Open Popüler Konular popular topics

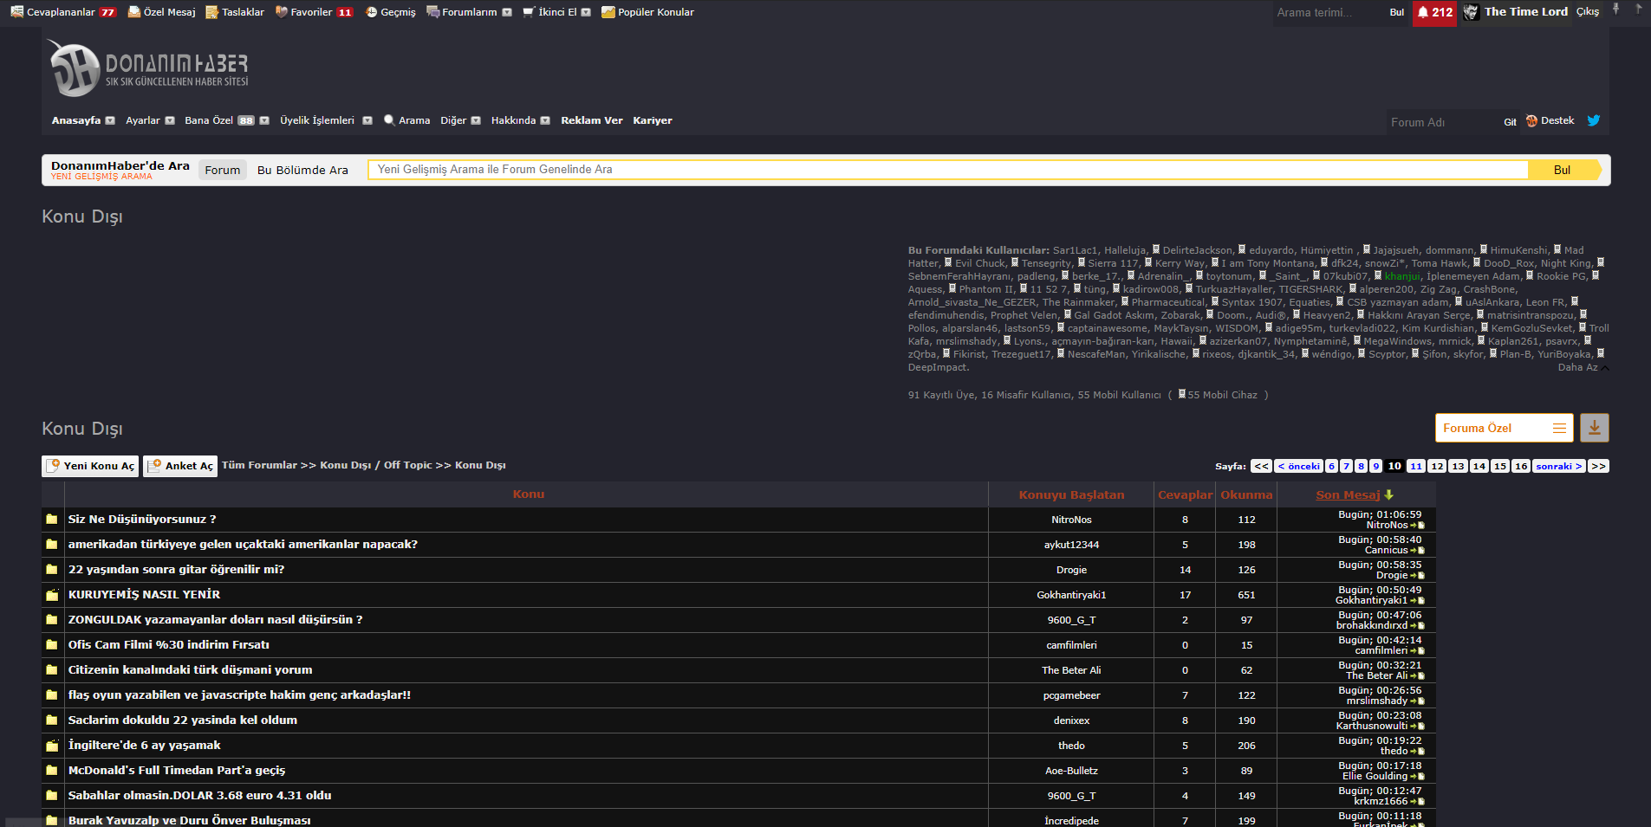[648, 12]
